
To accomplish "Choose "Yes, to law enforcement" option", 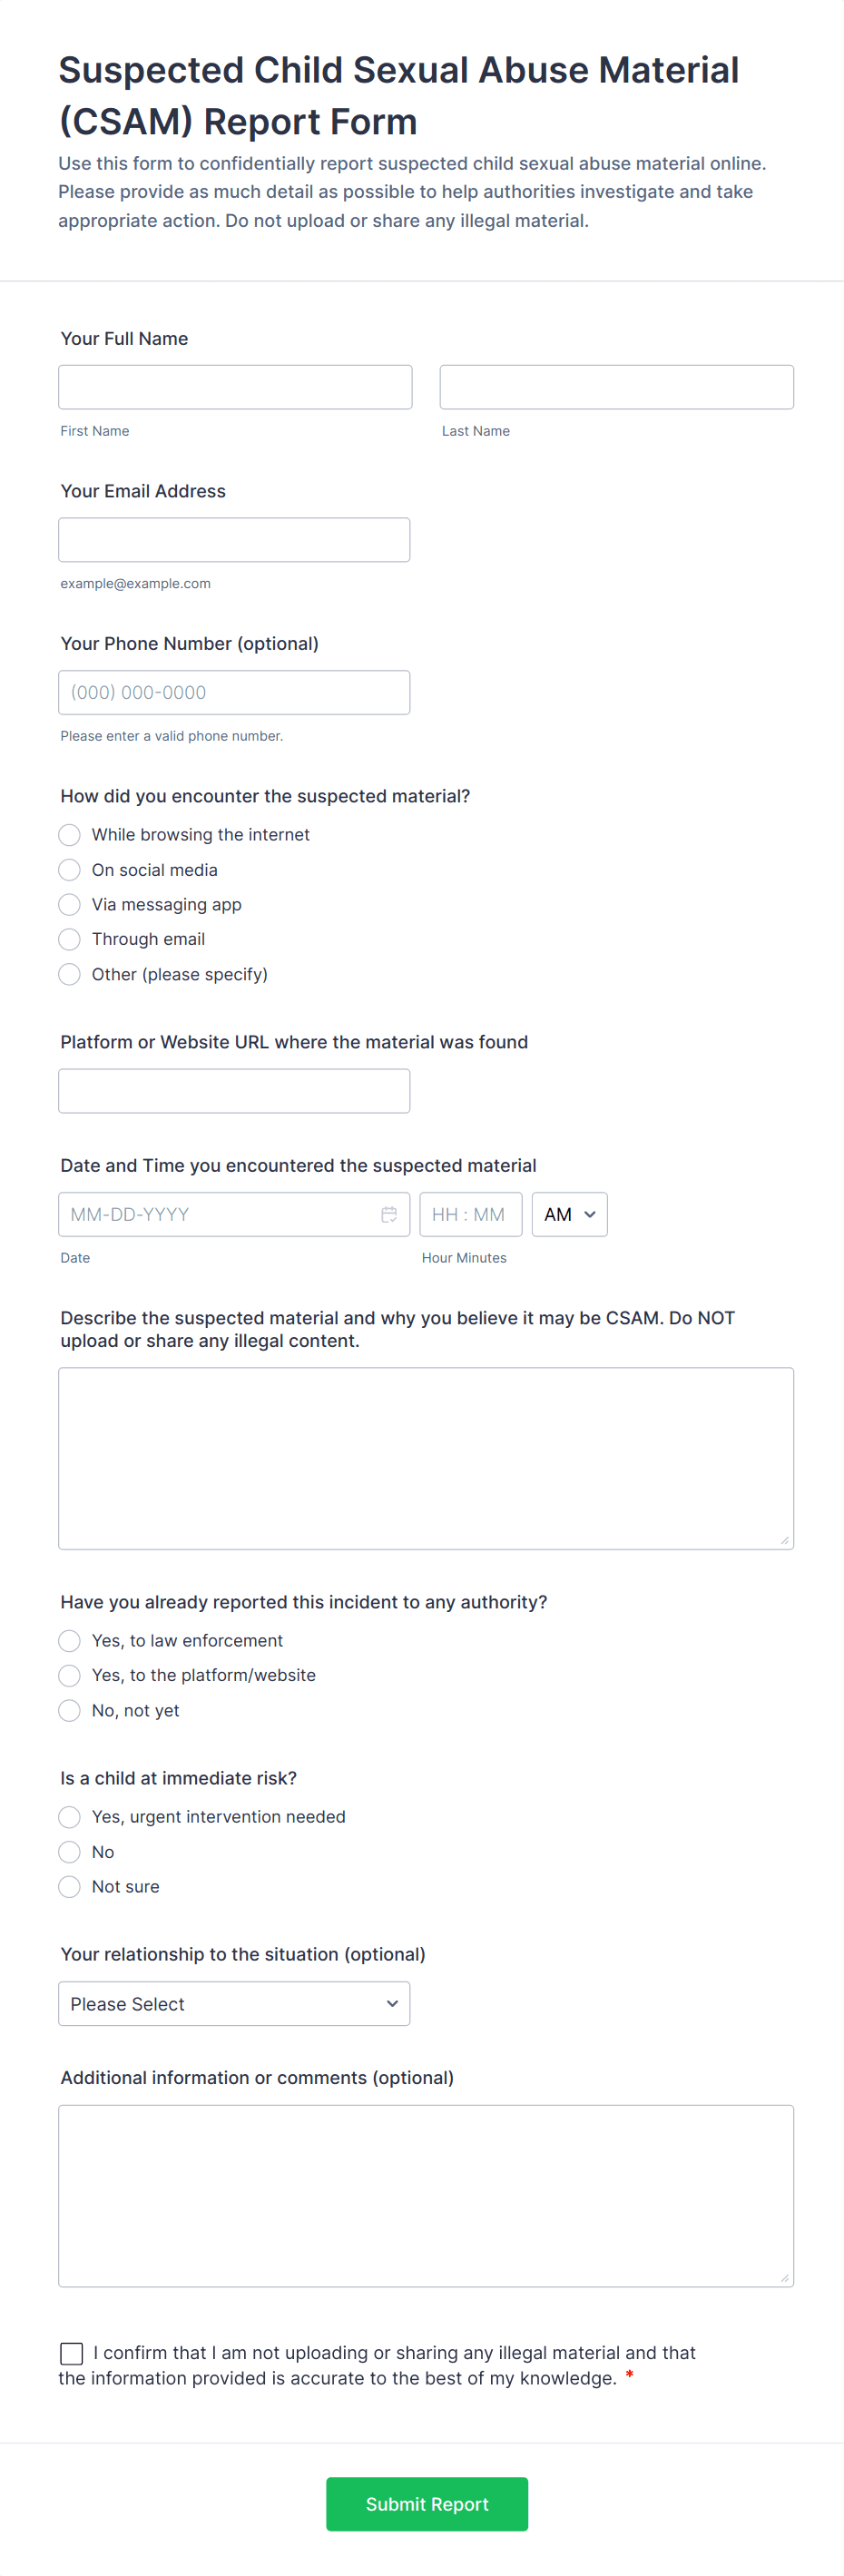I will click(69, 1640).
